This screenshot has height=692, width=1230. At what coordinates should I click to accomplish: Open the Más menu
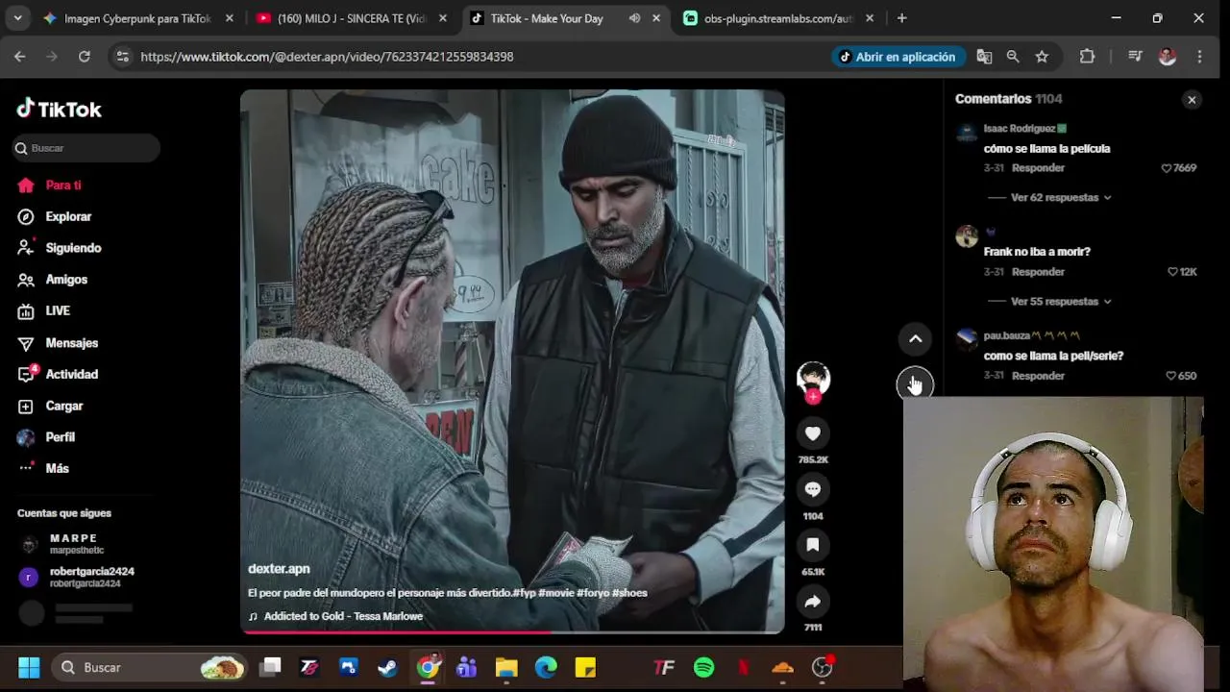tap(43, 469)
